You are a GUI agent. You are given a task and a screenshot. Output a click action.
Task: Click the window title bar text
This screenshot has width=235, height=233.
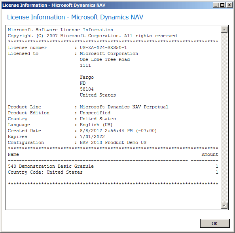(54, 5)
